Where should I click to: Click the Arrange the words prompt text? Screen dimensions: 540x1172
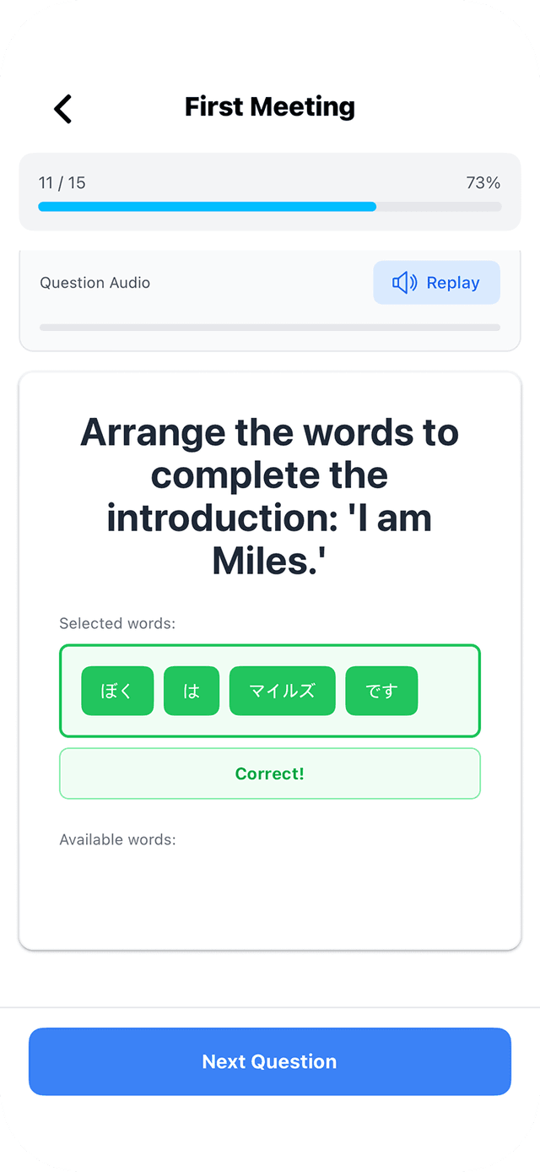tap(270, 496)
